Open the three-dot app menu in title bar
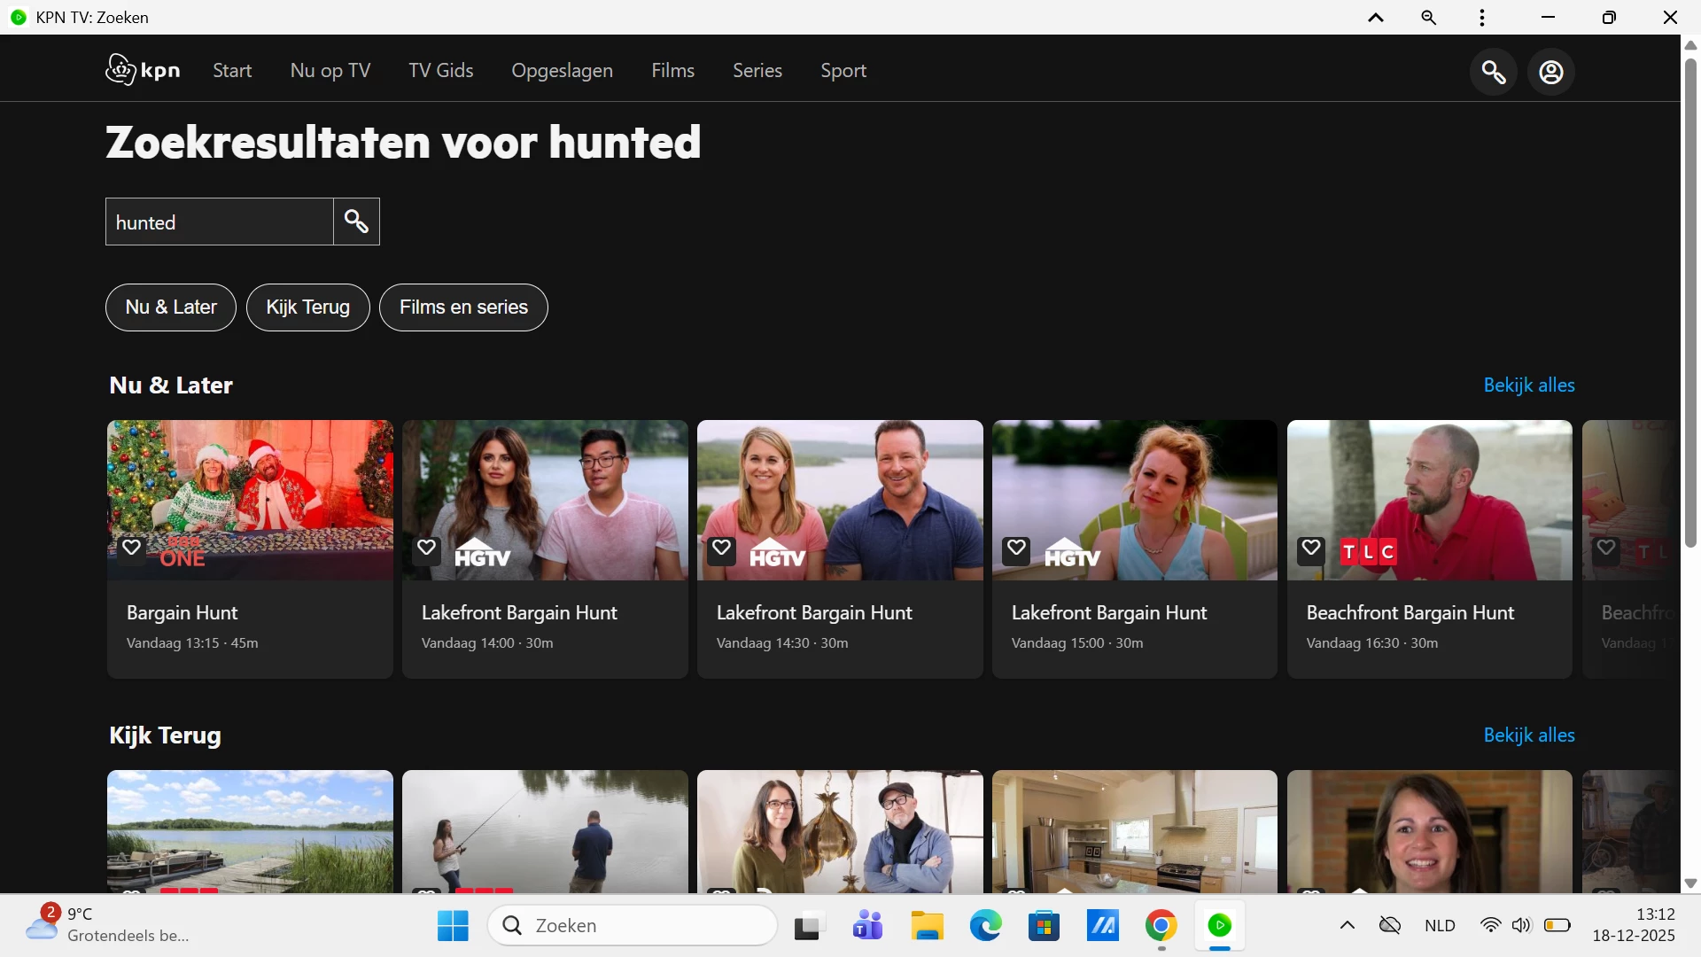 [1481, 18]
